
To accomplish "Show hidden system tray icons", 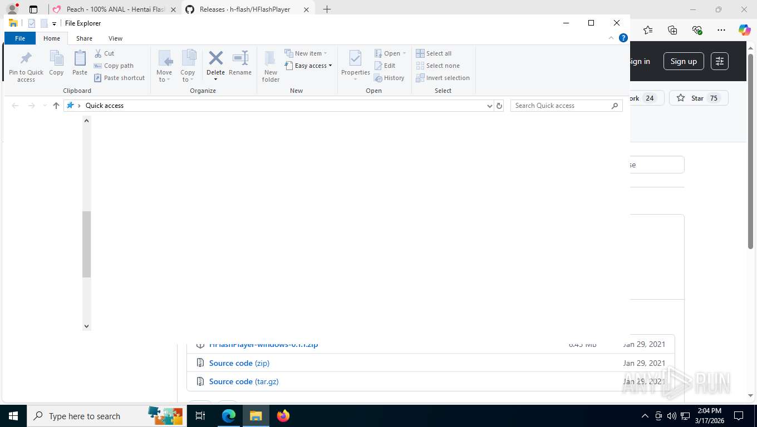I will tap(645, 416).
